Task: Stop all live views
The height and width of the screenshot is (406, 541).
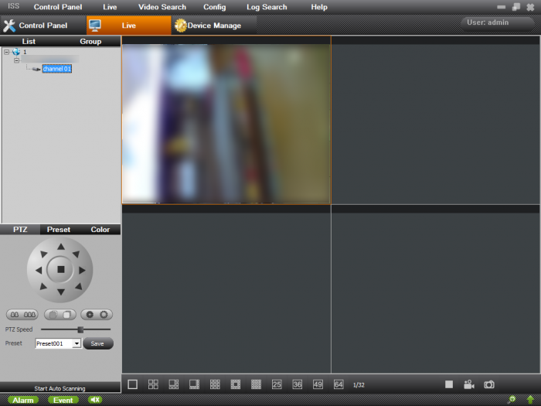Action: 449,384
